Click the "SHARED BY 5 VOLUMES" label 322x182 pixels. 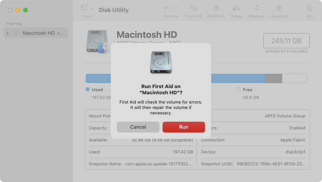click(286, 51)
